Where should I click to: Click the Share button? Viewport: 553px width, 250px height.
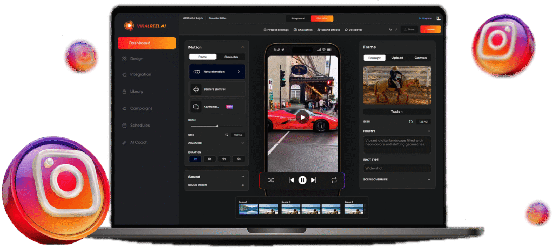pyautogui.click(x=409, y=29)
